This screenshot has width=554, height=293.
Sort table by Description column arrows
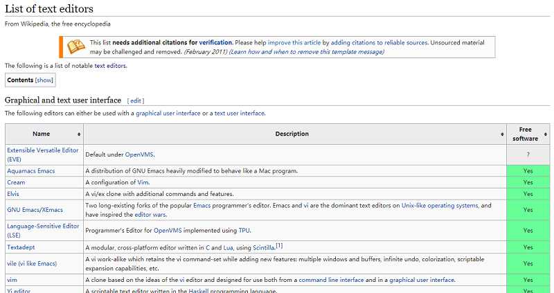(502, 134)
